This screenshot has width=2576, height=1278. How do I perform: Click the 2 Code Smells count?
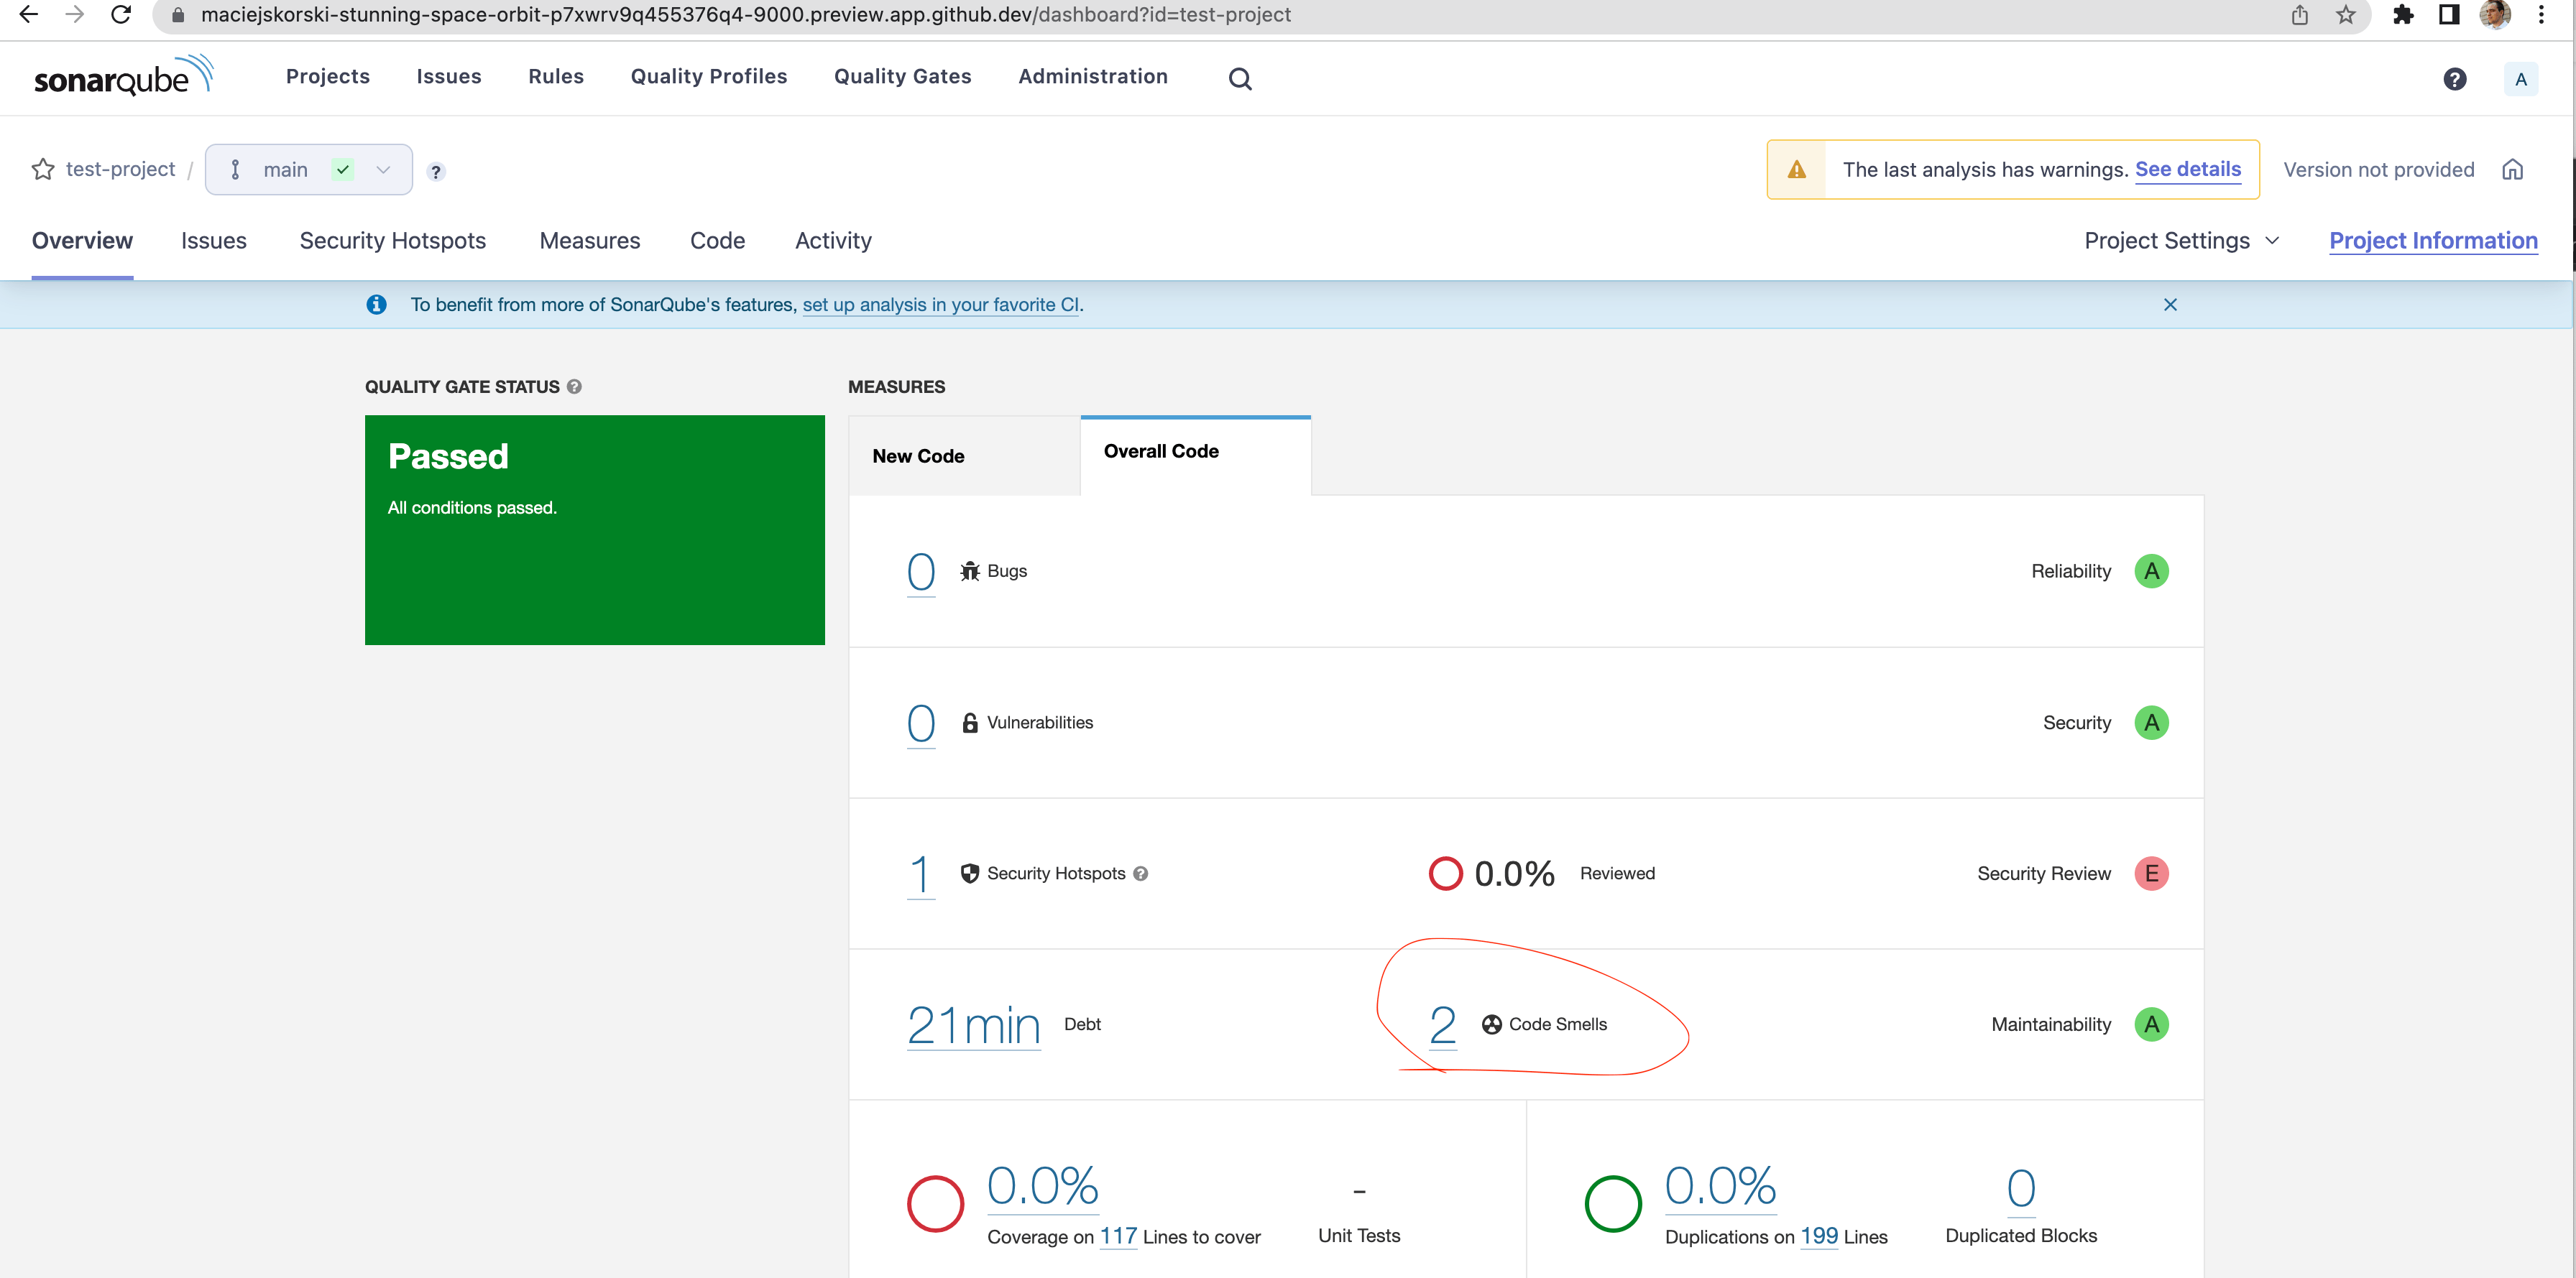(1441, 1025)
